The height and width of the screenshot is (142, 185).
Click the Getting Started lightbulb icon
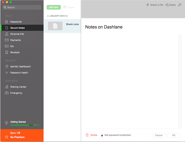pos(7,123)
